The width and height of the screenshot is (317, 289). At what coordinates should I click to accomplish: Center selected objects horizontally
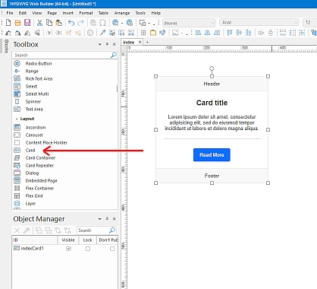pos(208,33)
